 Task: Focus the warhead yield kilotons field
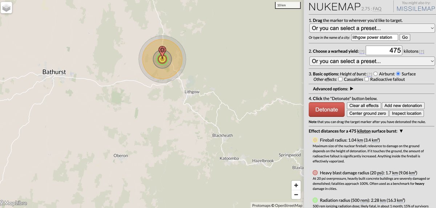tap(384, 51)
